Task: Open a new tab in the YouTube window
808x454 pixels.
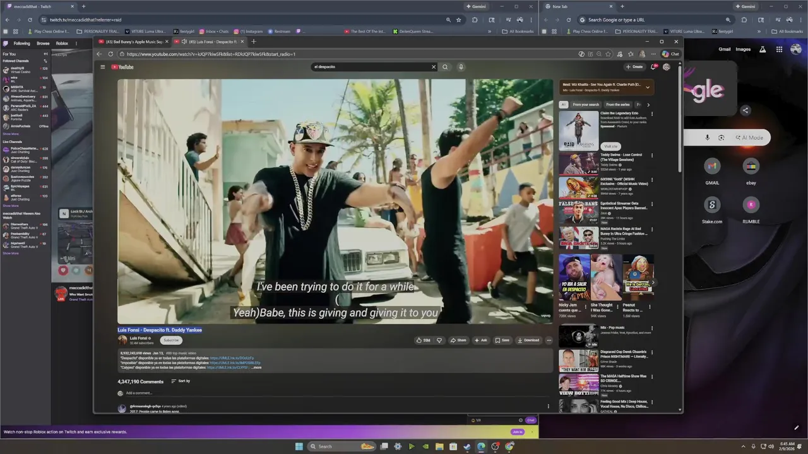Action: 254,42
